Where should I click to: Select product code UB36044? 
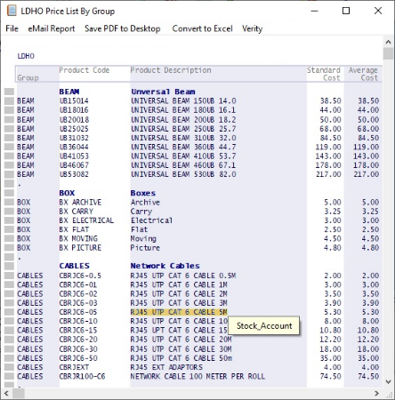point(74,147)
